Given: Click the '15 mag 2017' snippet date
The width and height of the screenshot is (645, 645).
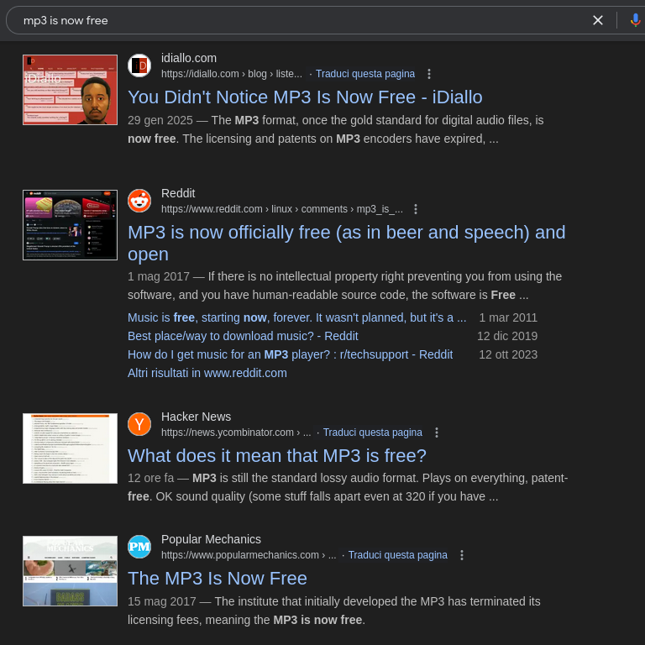Looking at the screenshot, I should click(x=161, y=601).
